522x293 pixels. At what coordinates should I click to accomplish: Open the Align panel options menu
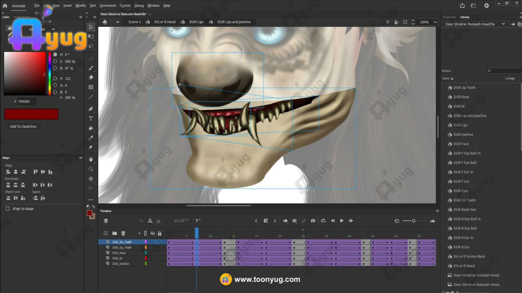[x=81, y=158]
